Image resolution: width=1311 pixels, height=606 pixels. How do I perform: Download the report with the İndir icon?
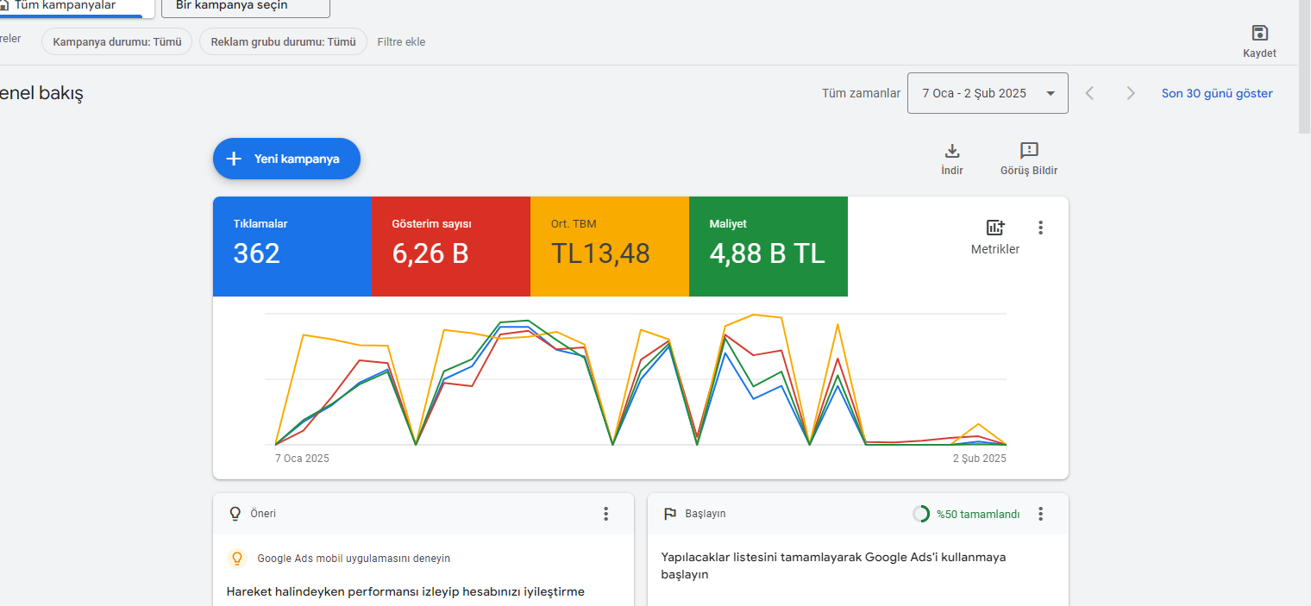coord(952,151)
